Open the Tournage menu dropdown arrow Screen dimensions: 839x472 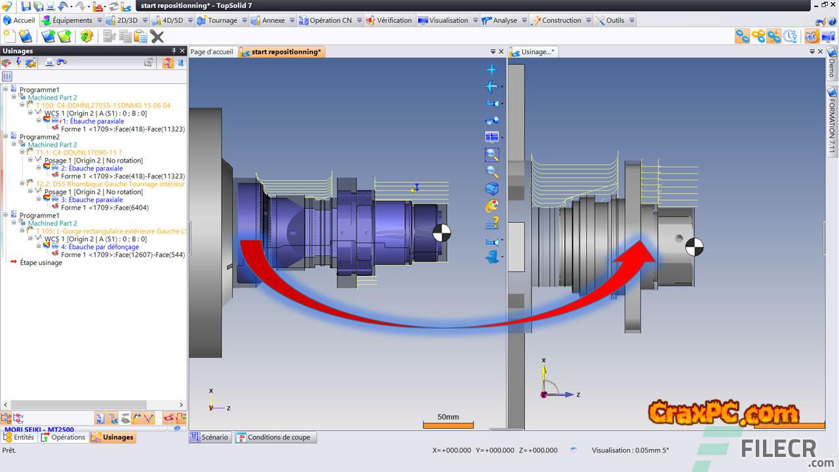[x=244, y=20]
